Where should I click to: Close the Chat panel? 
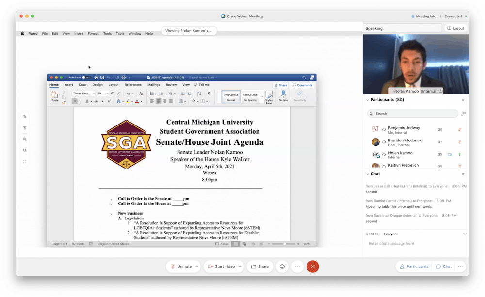point(463,174)
